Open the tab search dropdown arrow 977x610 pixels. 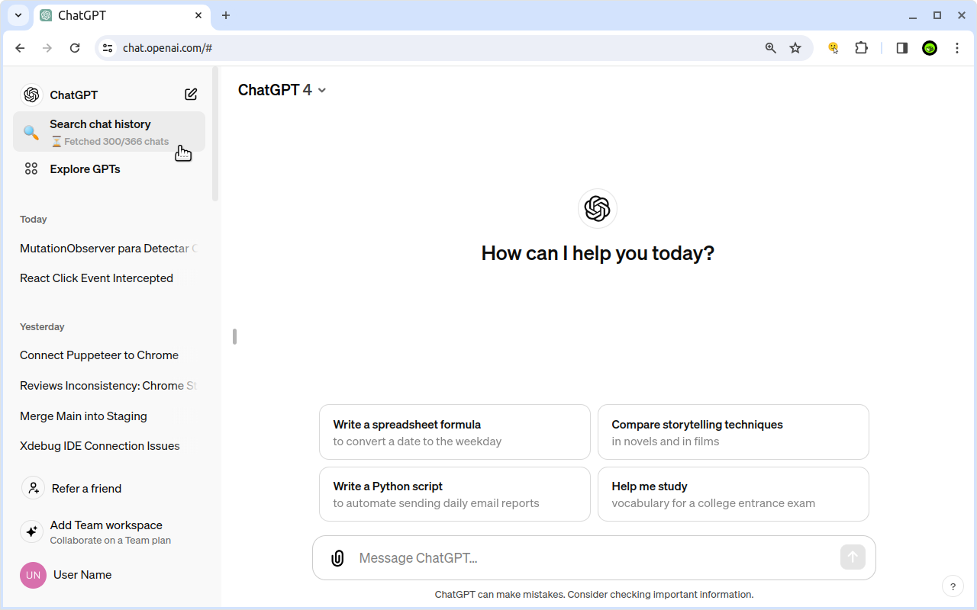coord(18,15)
